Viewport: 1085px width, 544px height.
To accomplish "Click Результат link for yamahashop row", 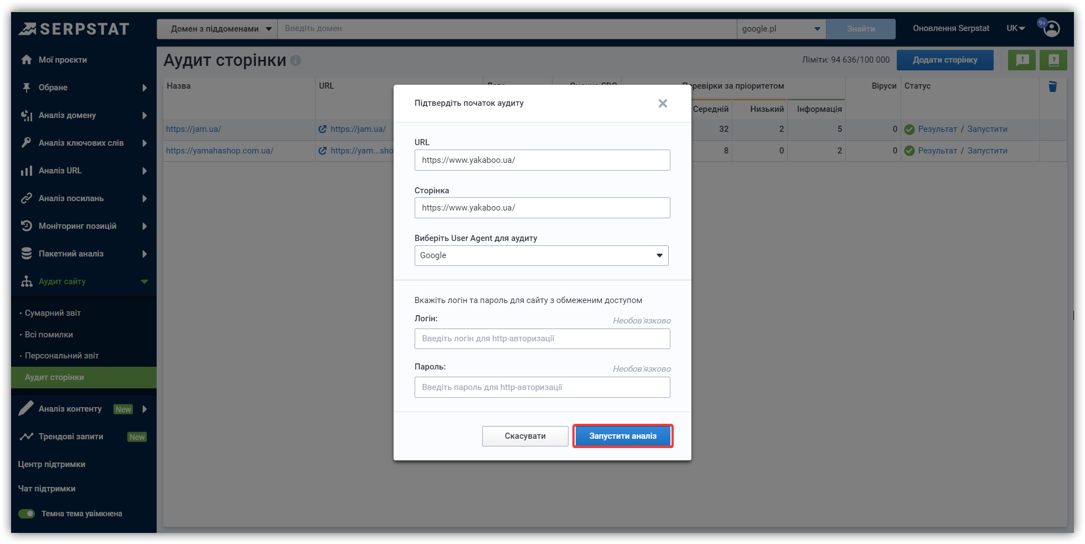I will [x=937, y=151].
